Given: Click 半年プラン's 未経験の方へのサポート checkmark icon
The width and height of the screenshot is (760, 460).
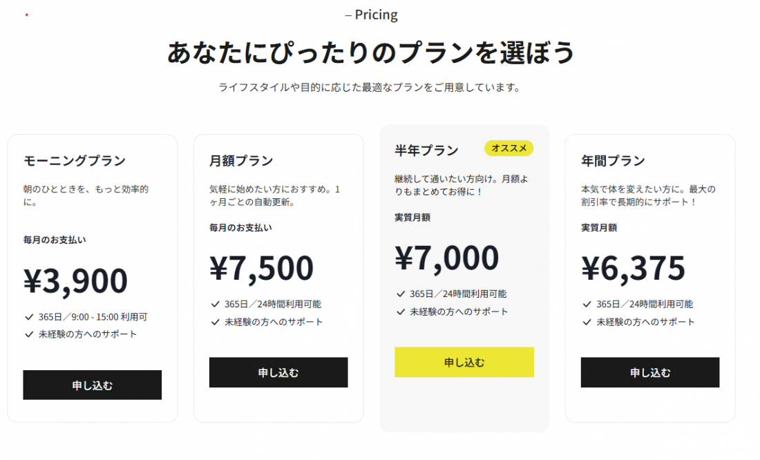Looking at the screenshot, I should (401, 312).
